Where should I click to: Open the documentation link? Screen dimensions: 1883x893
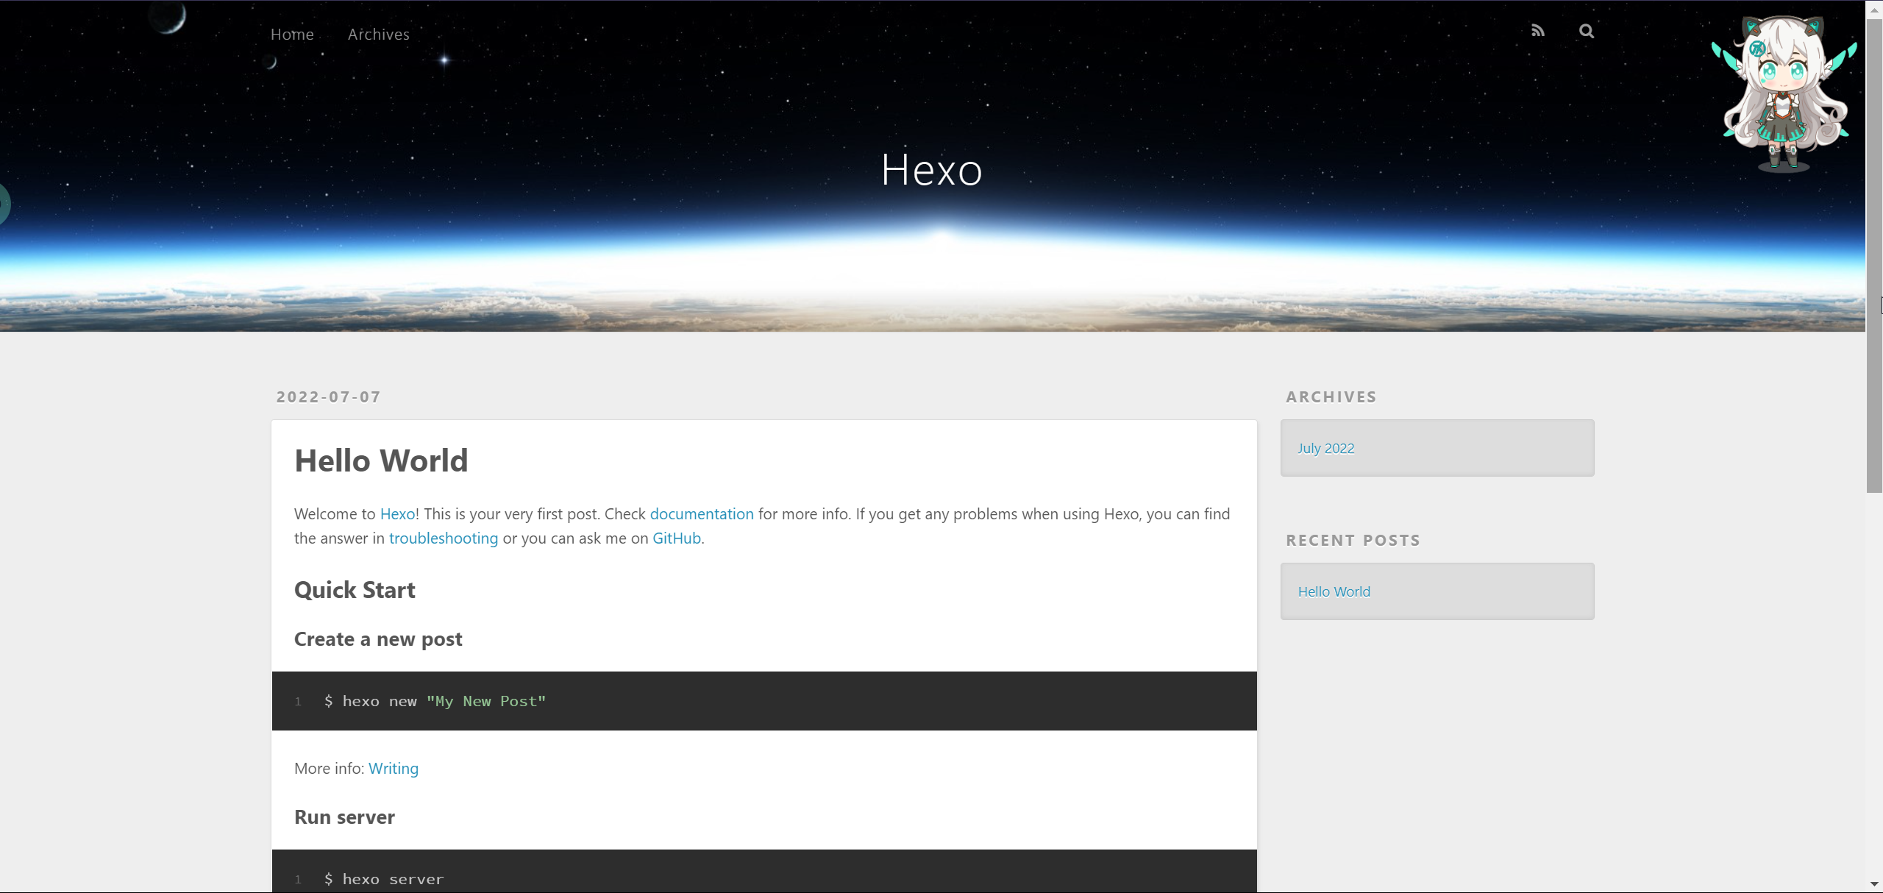tap(701, 514)
